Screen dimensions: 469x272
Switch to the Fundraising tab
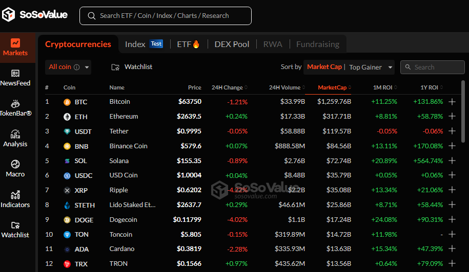[x=318, y=44]
